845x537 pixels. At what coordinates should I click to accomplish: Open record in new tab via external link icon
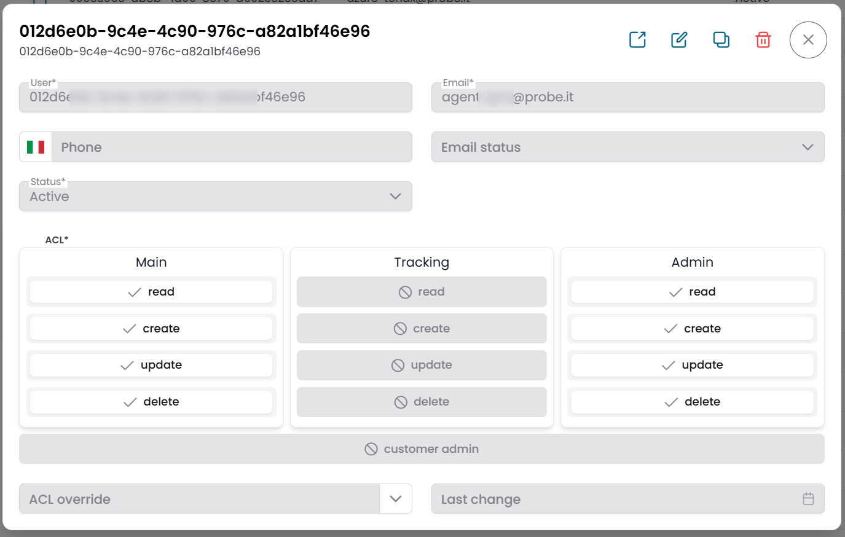point(637,39)
